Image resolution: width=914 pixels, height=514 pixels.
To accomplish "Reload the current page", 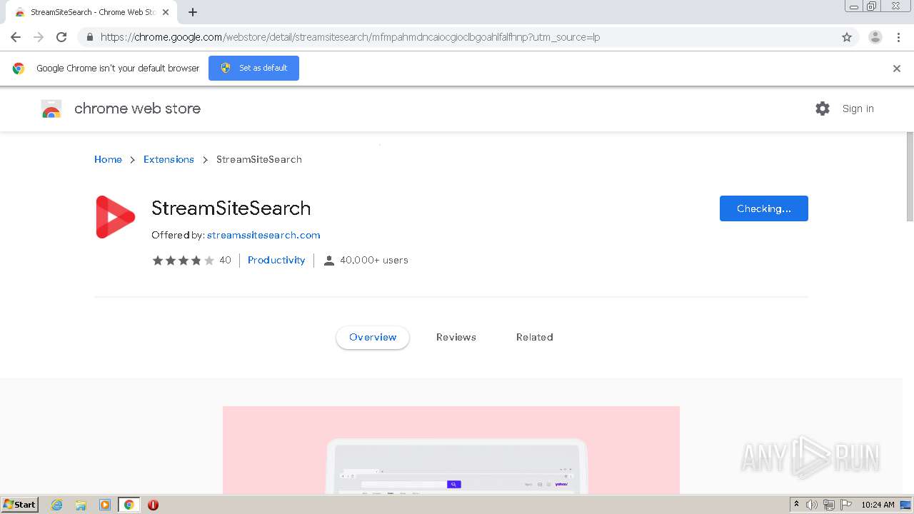I will (61, 37).
